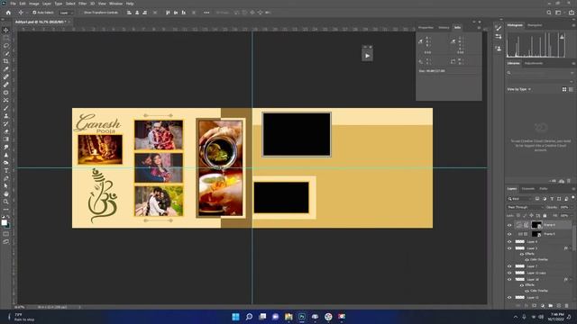The width and height of the screenshot is (577, 324).
Task: Change screen mode from toolbox bottom
Action: tap(6, 242)
